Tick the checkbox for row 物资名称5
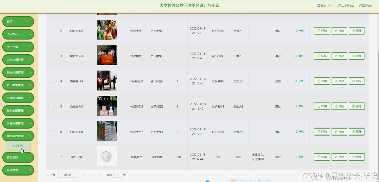The image size is (379, 182). click(51, 107)
